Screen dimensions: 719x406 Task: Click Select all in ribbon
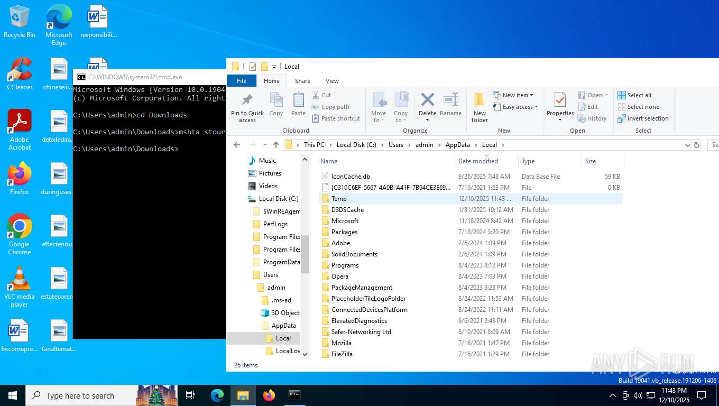tap(634, 95)
